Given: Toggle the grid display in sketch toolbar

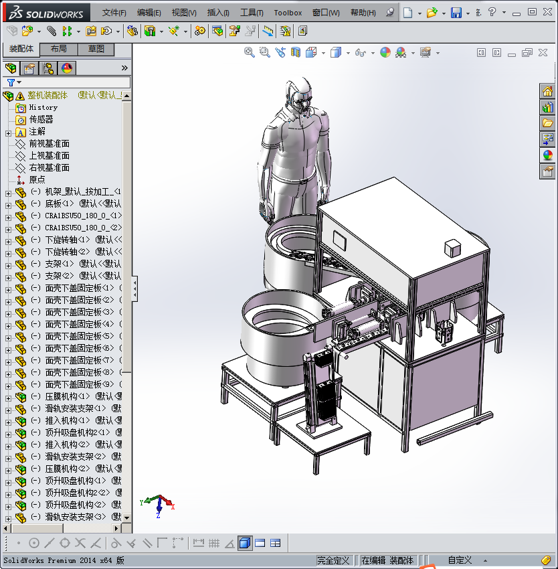Looking at the screenshot, I should click(x=214, y=543).
